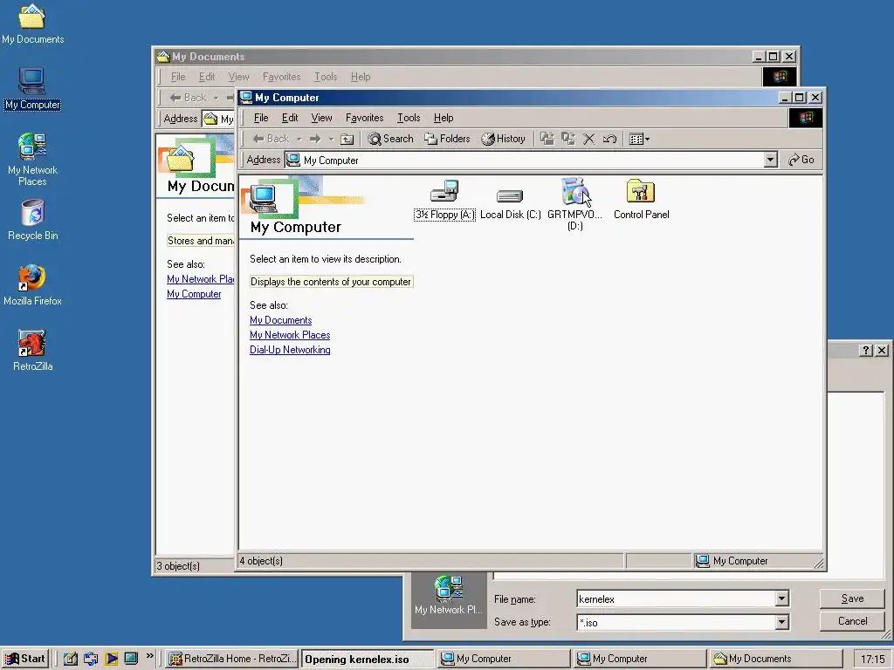Click the first quick launch notepad icon

point(70,659)
